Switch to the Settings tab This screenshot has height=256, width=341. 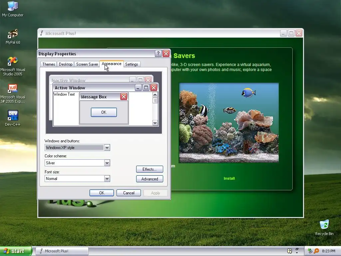132,64
